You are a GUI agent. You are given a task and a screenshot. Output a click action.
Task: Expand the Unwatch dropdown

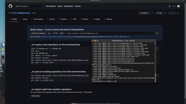[144, 13]
